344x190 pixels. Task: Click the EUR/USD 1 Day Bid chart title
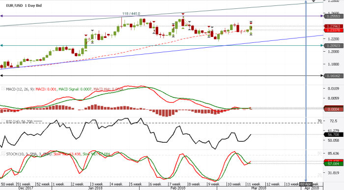(24, 5)
